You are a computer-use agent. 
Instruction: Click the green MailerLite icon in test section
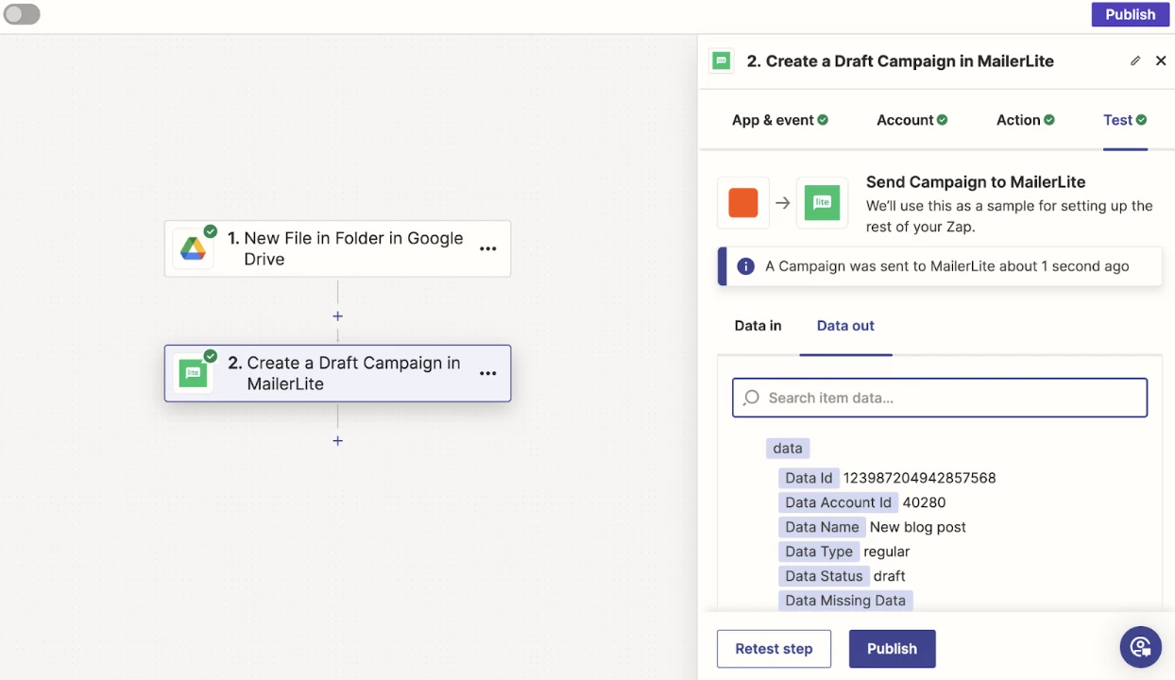tap(822, 203)
